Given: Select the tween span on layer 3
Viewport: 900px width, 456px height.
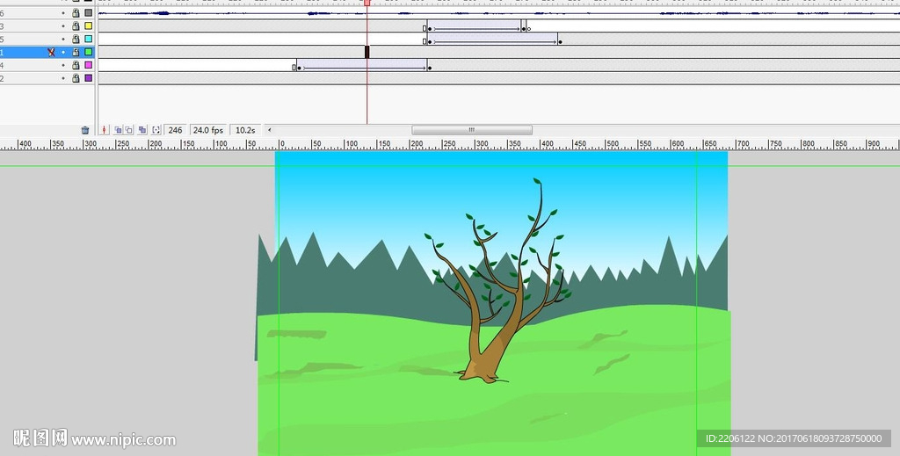Looking at the screenshot, I should click(x=474, y=25).
